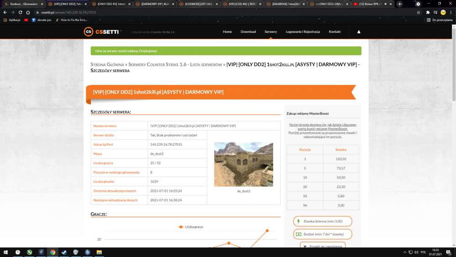Open the Home menu item

[x=227, y=31]
